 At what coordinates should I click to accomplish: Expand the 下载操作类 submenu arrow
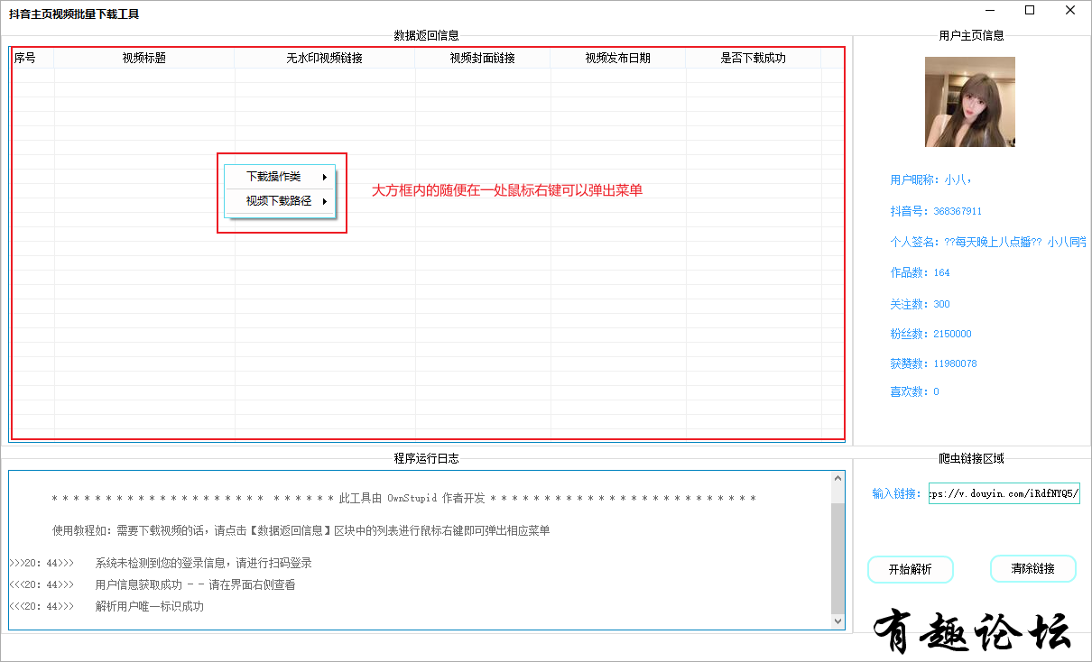(x=324, y=177)
